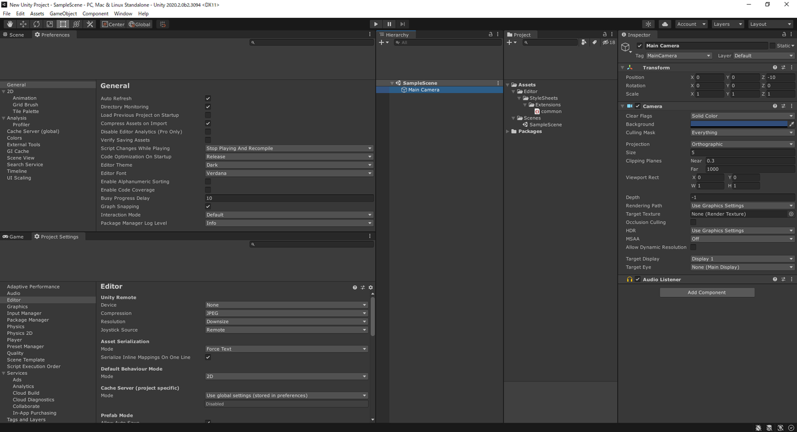The image size is (797, 432).
Task: Open Project panel search by type icon
Action: click(x=584, y=42)
